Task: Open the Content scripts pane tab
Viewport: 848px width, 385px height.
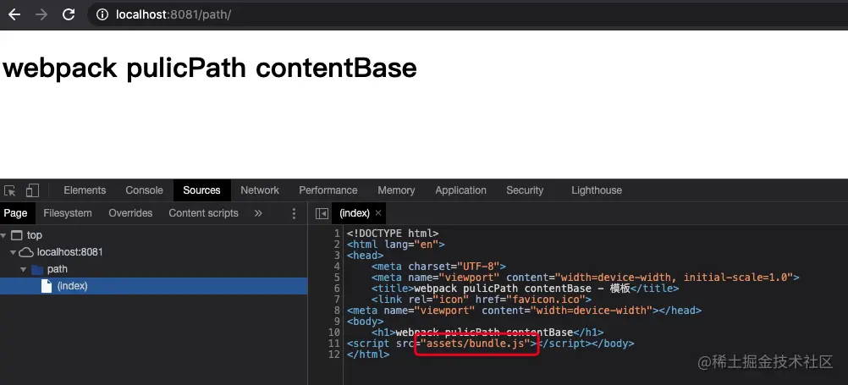Action: [203, 213]
